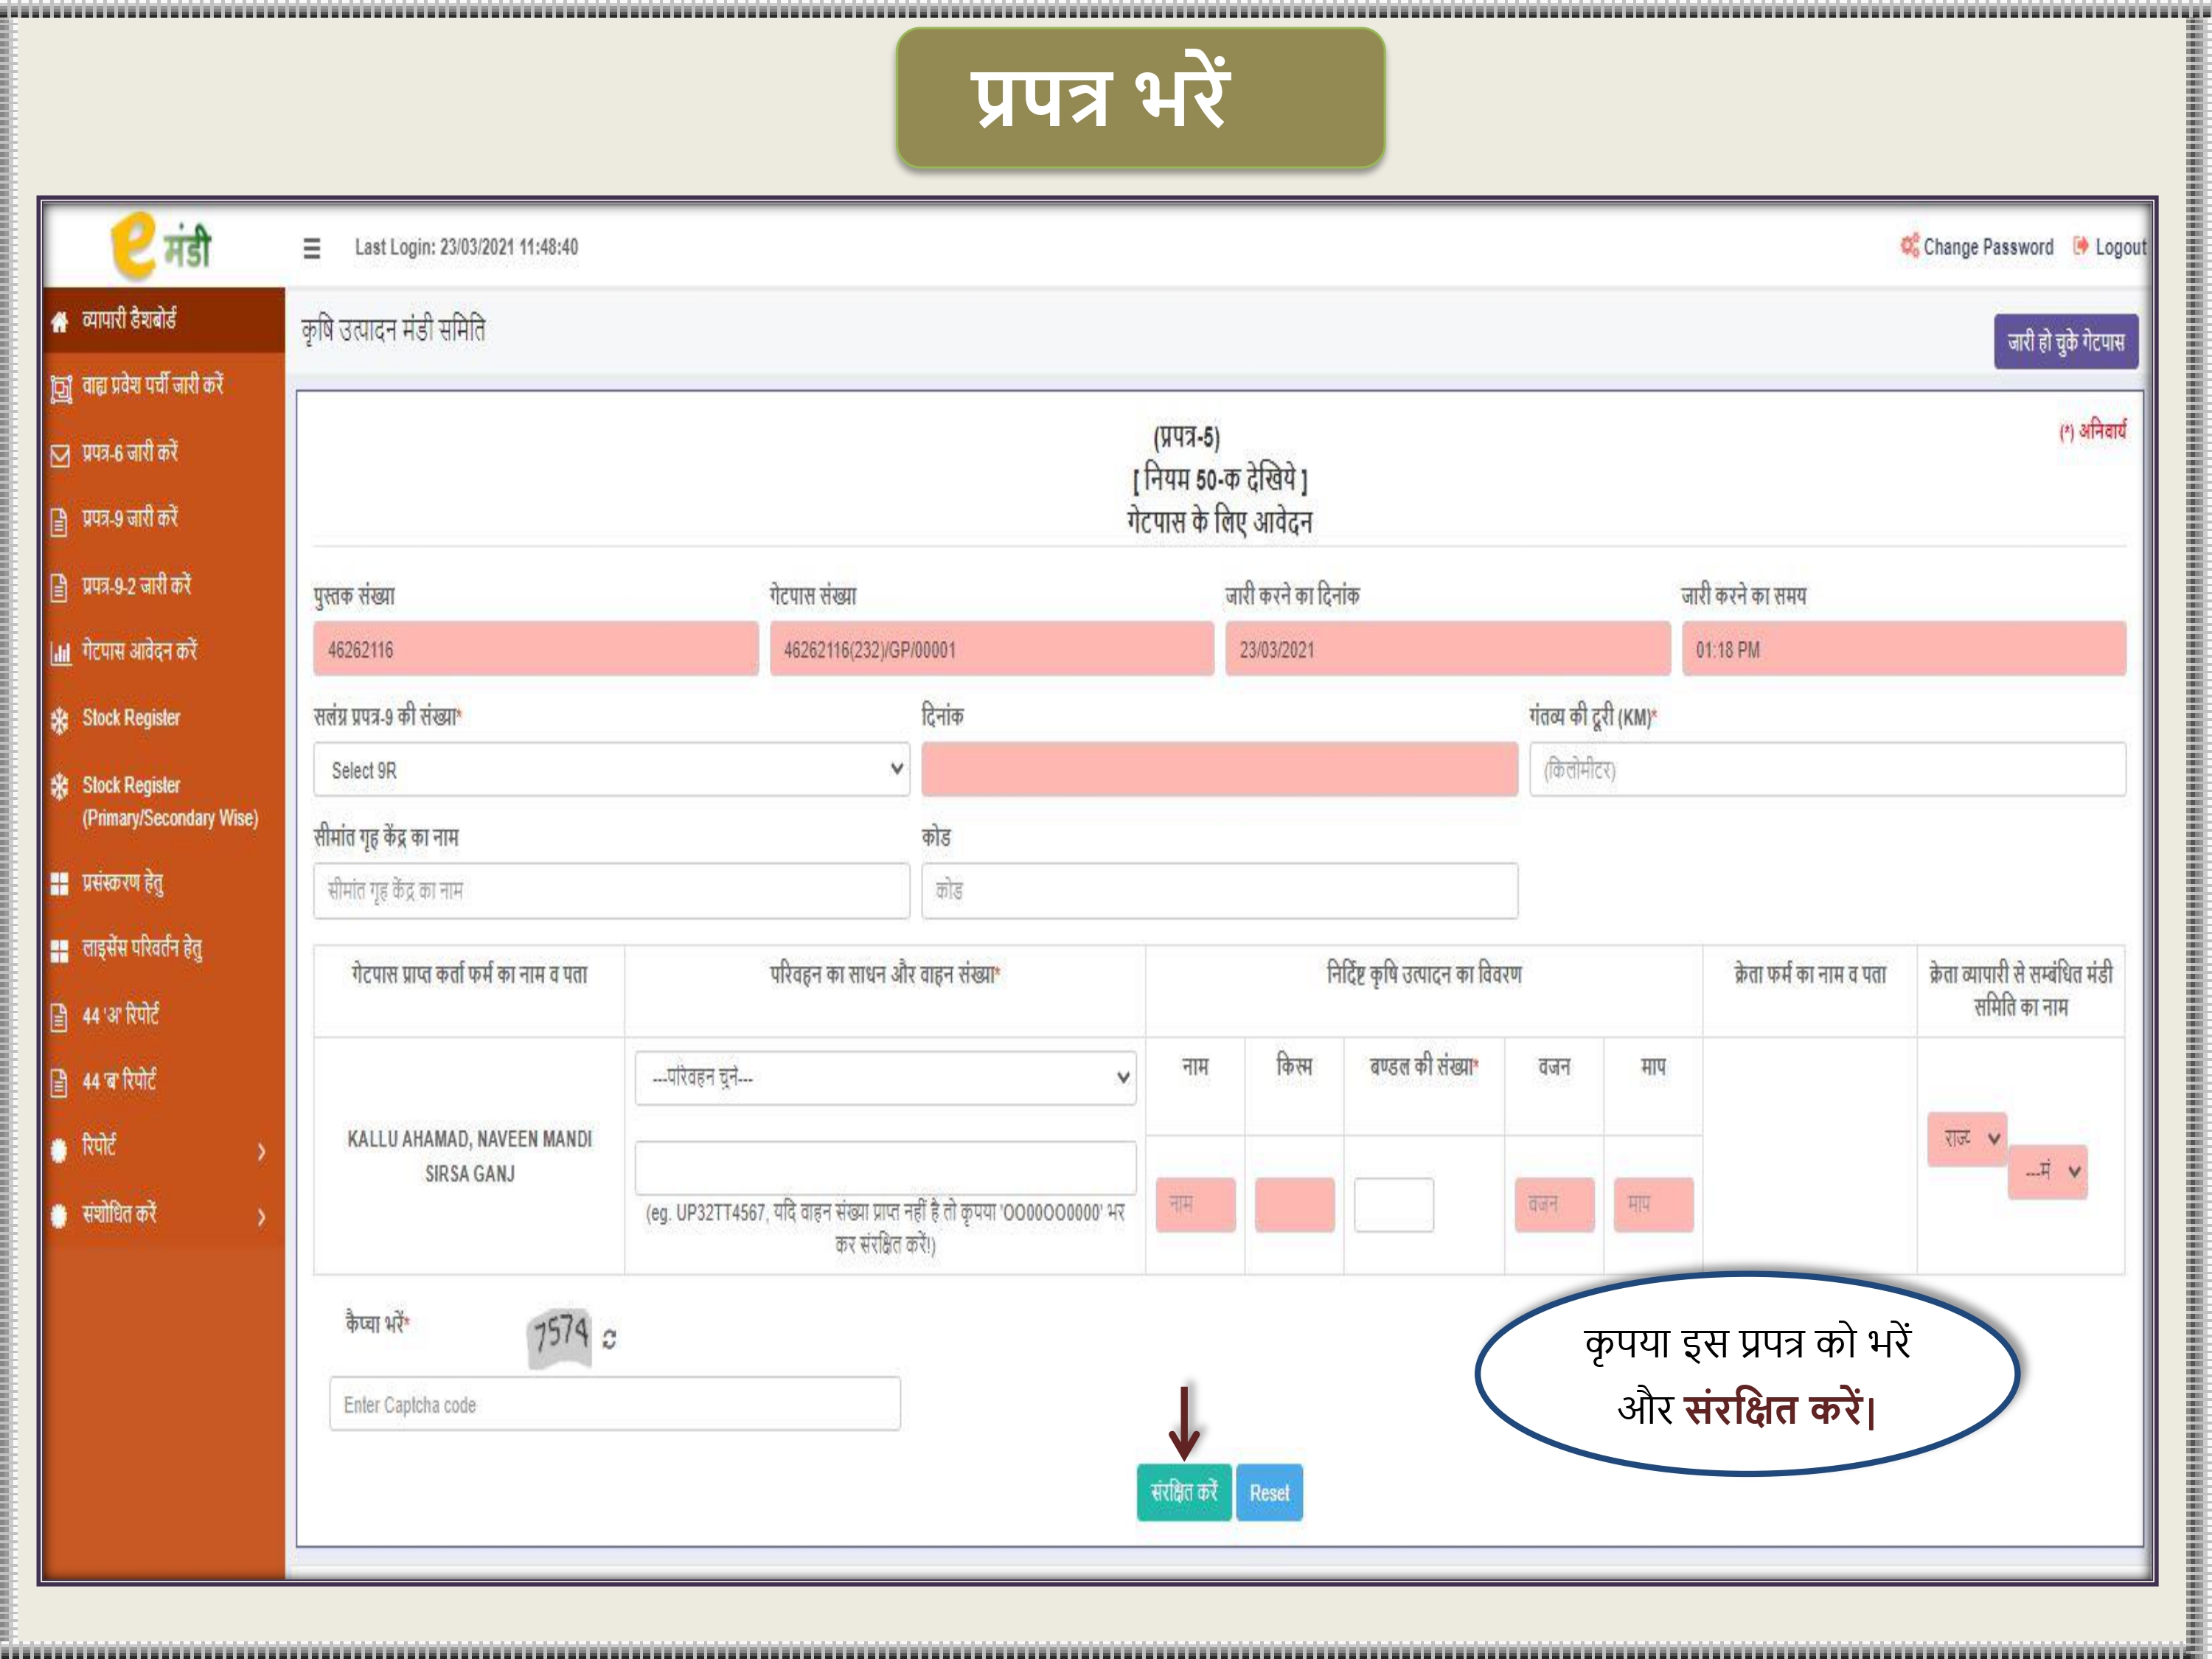Click the chart icon beside गेटपास आवेदन करें

61,654
